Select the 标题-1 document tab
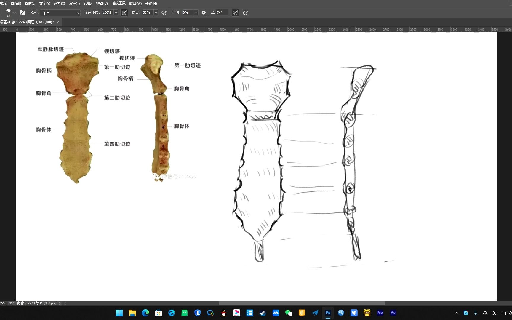The height and width of the screenshot is (320, 512). [x=27, y=22]
